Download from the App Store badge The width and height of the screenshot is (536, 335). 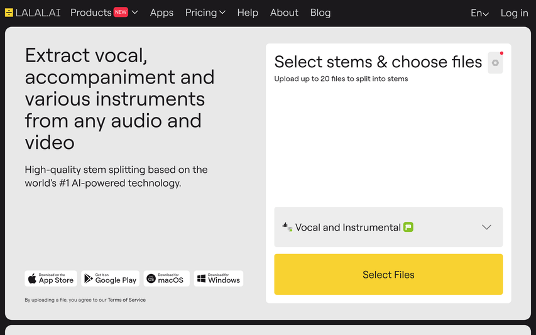(51, 278)
